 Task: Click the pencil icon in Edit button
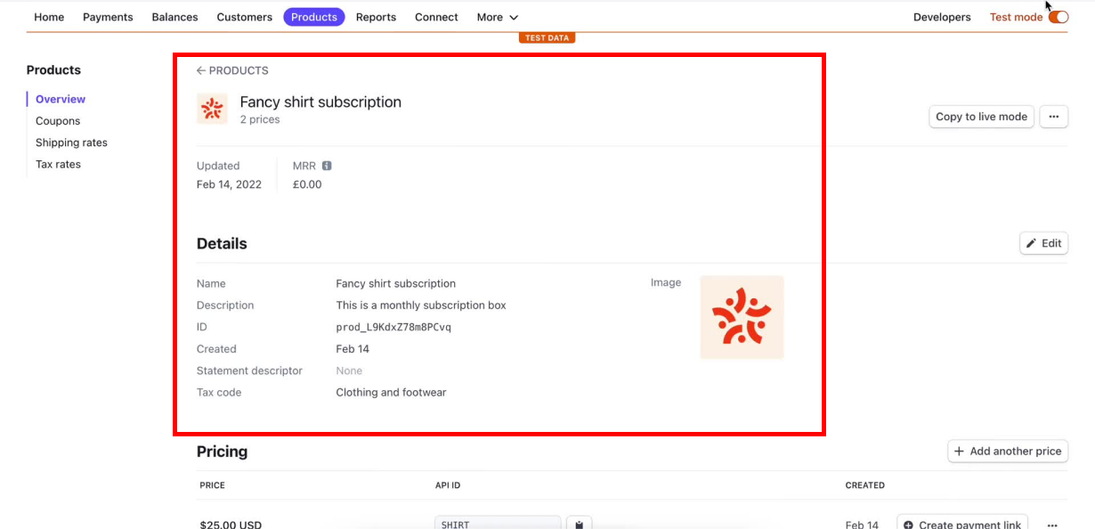pos(1032,243)
